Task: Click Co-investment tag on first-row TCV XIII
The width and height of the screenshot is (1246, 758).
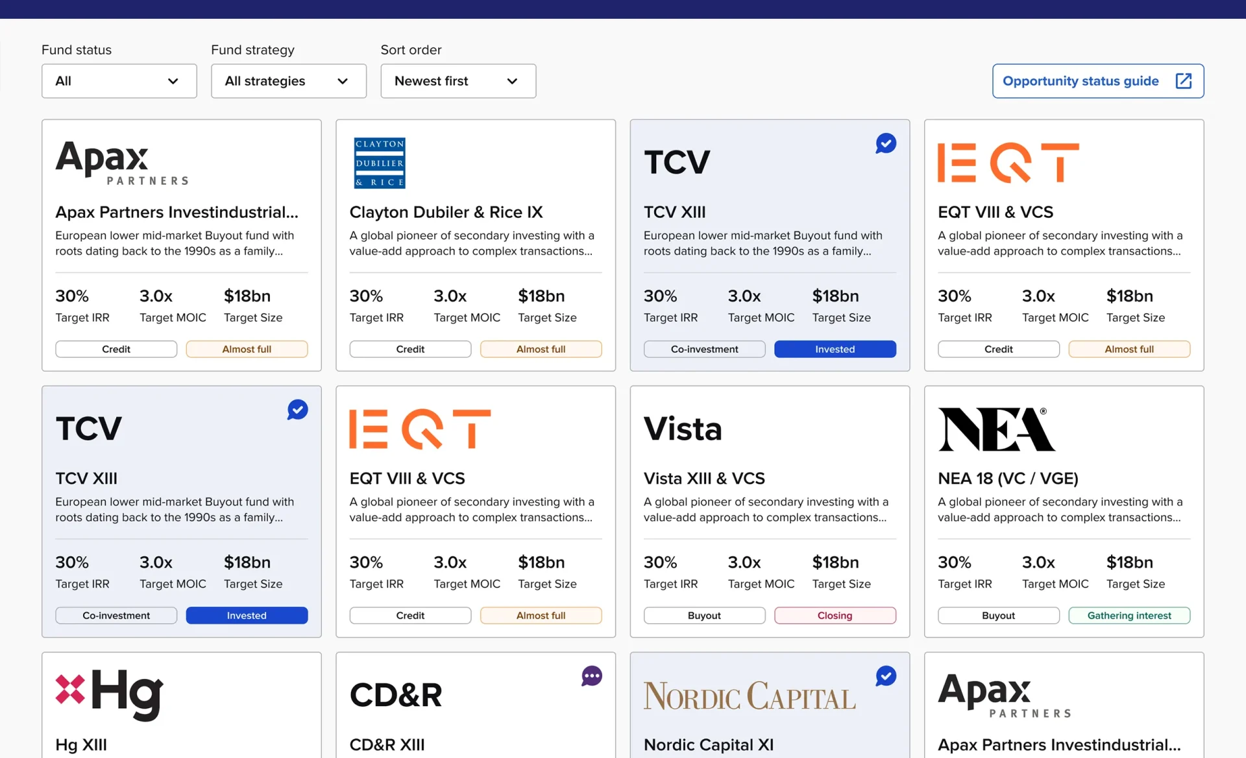Action: [704, 349]
